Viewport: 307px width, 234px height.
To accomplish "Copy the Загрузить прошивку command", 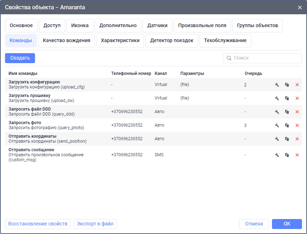I will (287, 98).
